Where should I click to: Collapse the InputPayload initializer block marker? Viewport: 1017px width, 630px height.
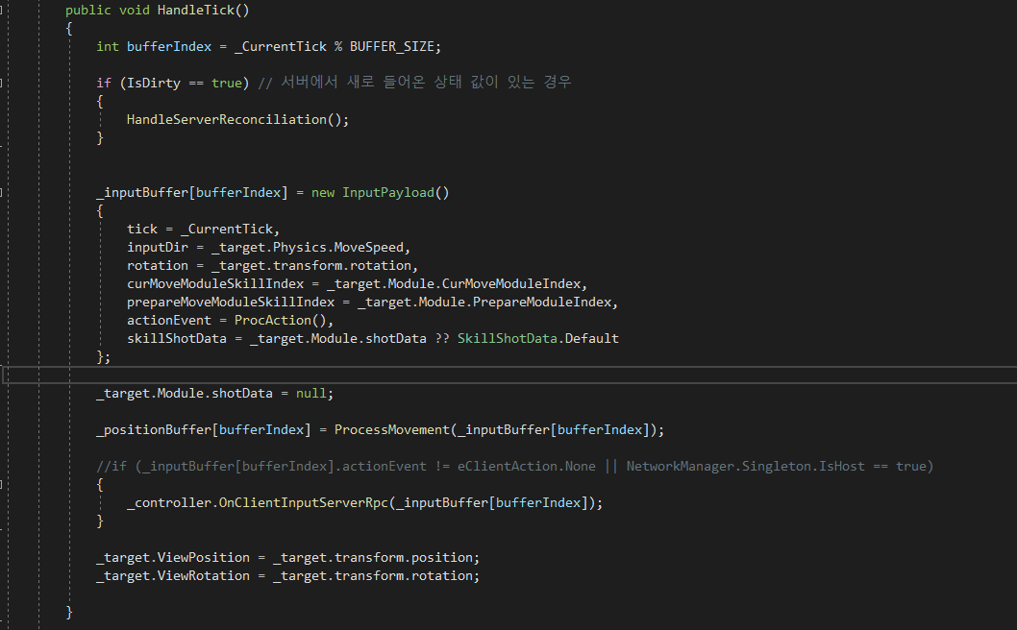tap(3, 192)
